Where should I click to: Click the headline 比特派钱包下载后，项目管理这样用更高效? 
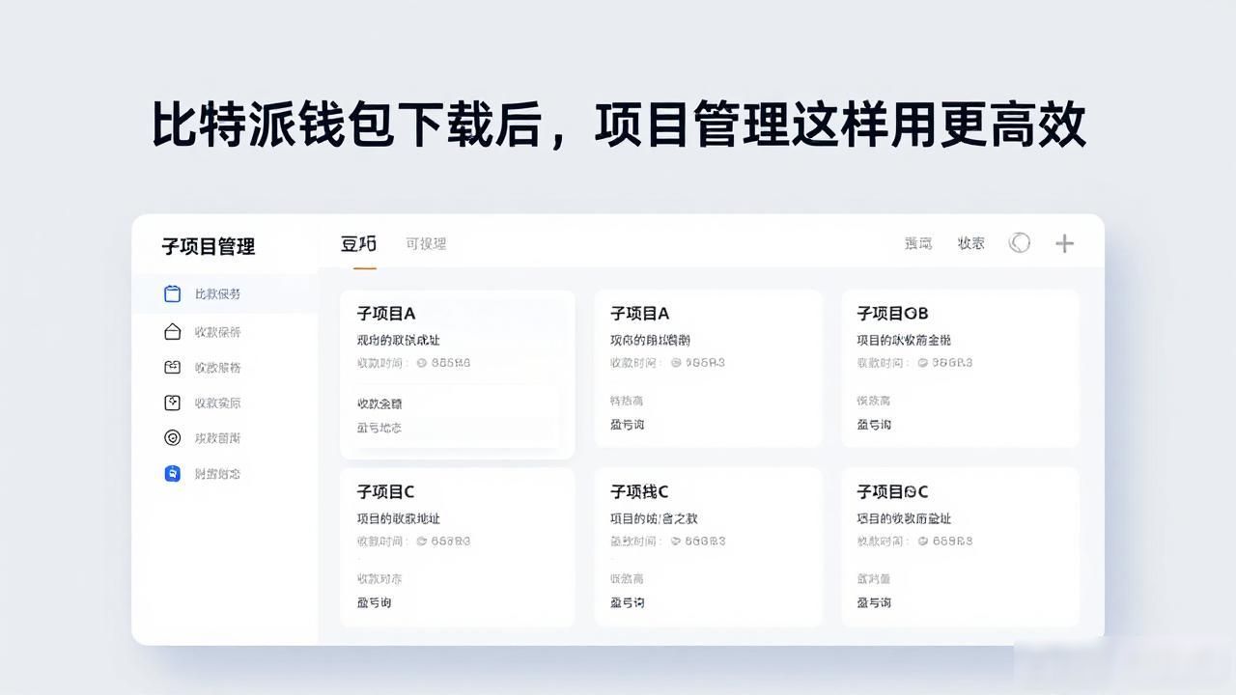[x=618, y=125]
